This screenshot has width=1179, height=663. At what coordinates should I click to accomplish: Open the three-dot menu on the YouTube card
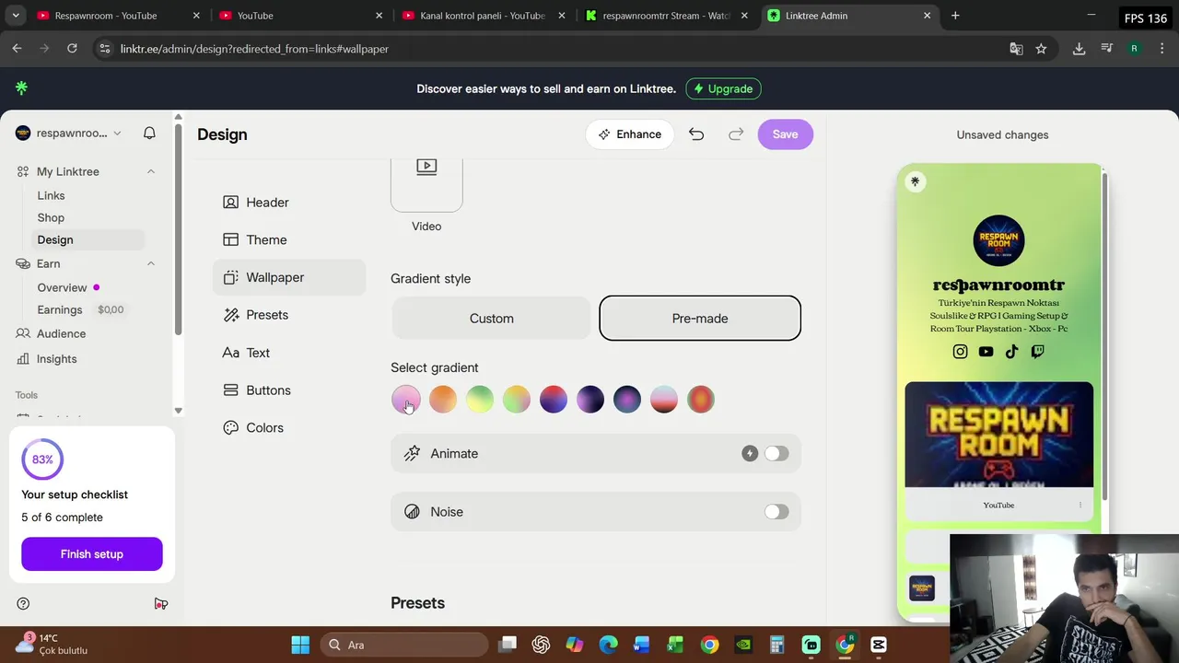point(1080,505)
